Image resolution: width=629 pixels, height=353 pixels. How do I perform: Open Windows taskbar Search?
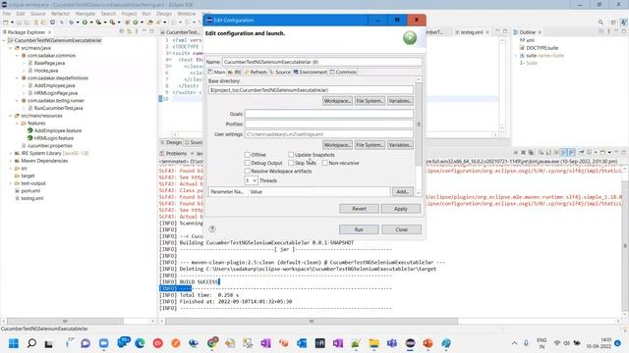(31, 343)
